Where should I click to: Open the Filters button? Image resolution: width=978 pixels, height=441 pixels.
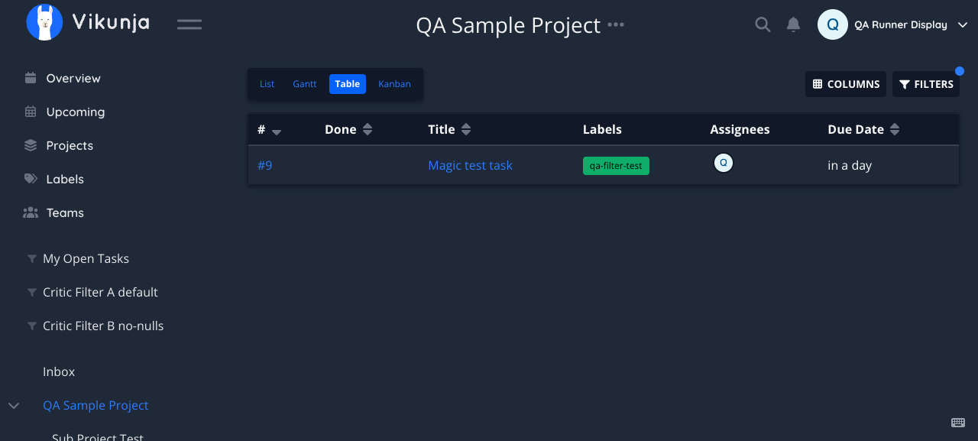tap(926, 84)
